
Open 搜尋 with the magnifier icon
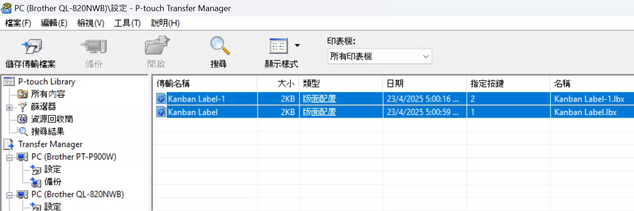pyautogui.click(x=219, y=46)
